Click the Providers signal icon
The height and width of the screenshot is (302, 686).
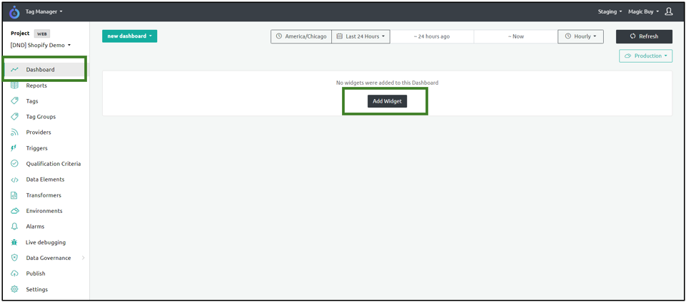pyautogui.click(x=14, y=132)
